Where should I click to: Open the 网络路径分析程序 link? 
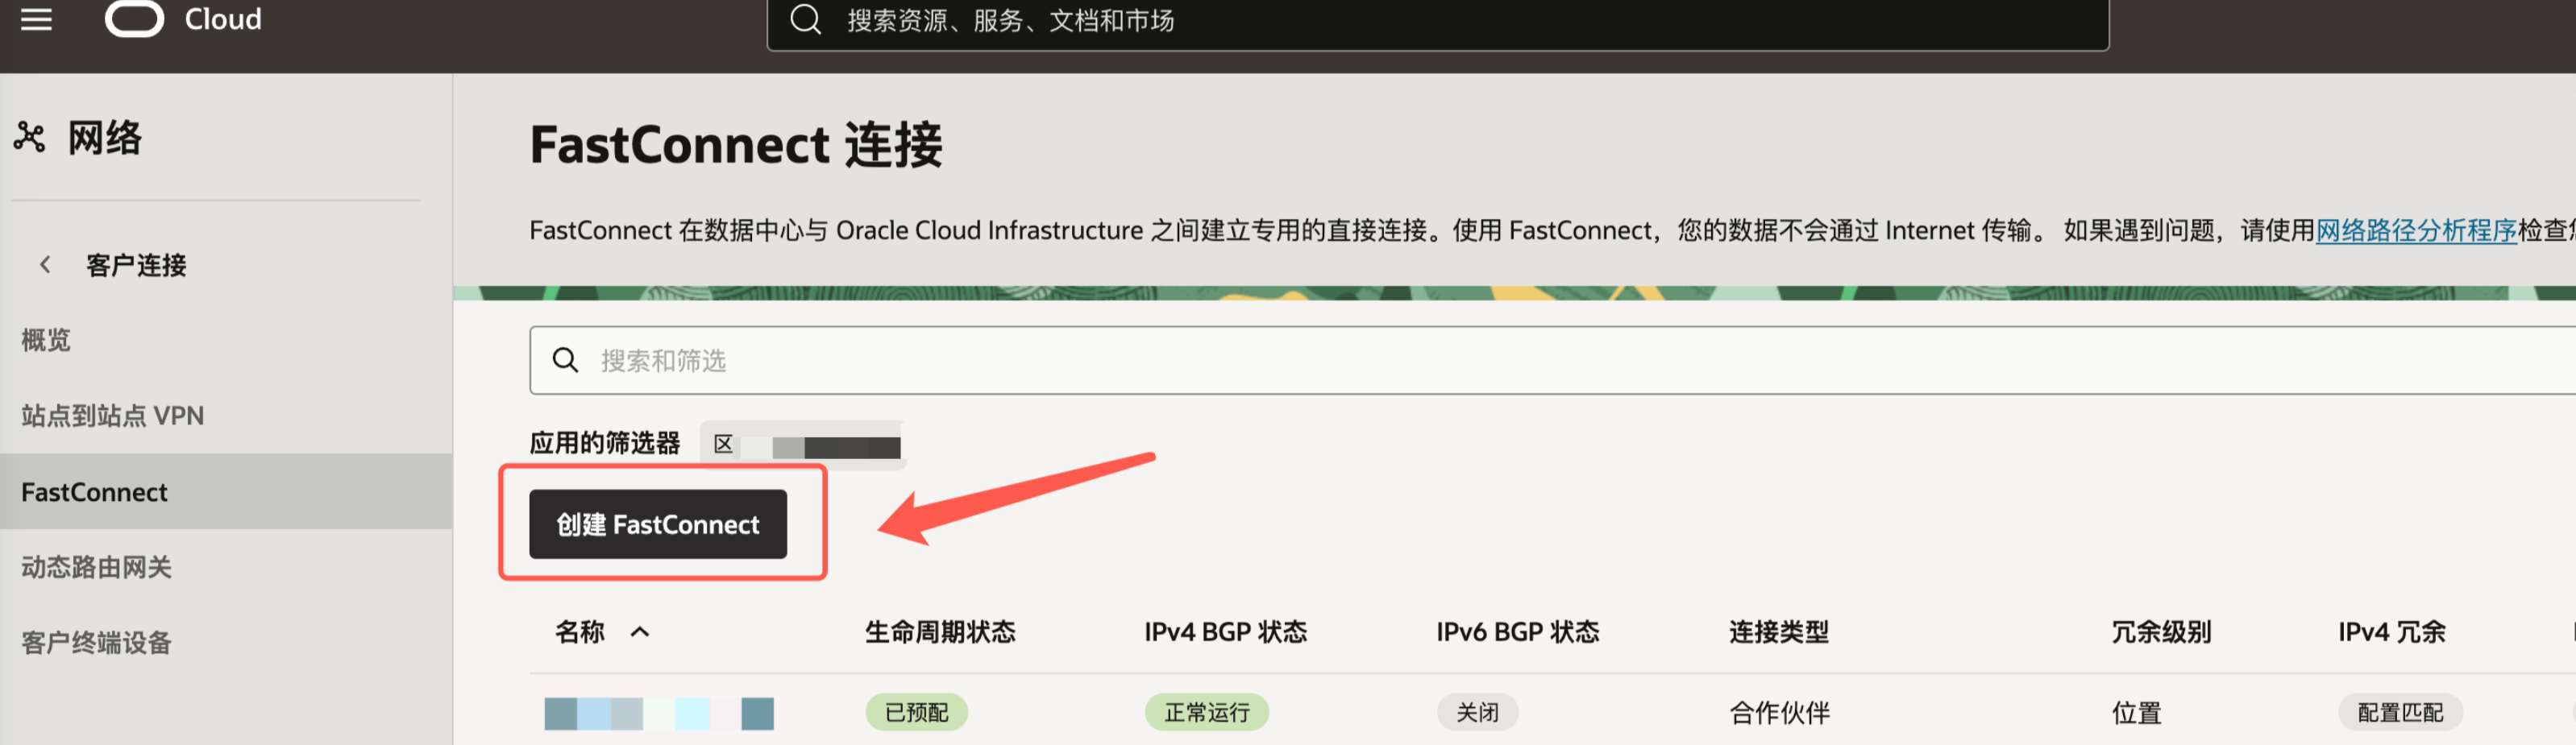click(x=2416, y=230)
